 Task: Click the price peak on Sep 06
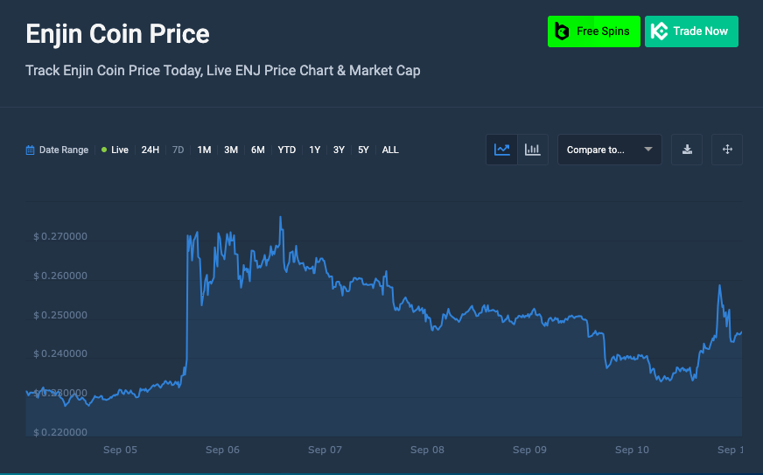(280, 218)
